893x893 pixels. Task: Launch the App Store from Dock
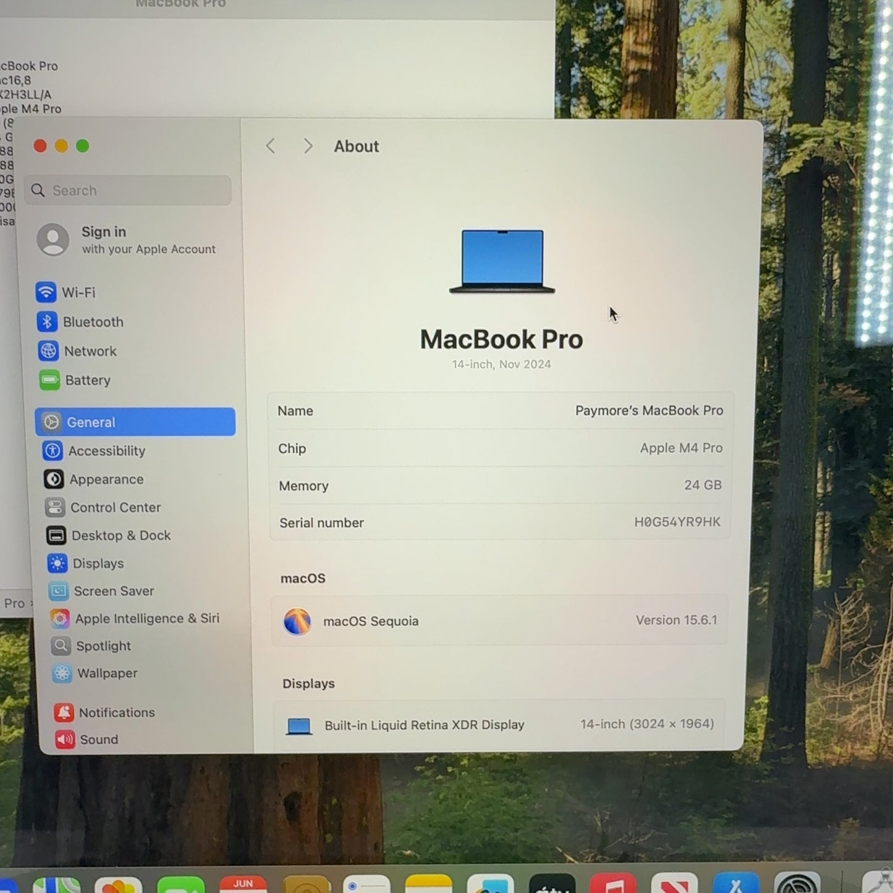(736, 883)
